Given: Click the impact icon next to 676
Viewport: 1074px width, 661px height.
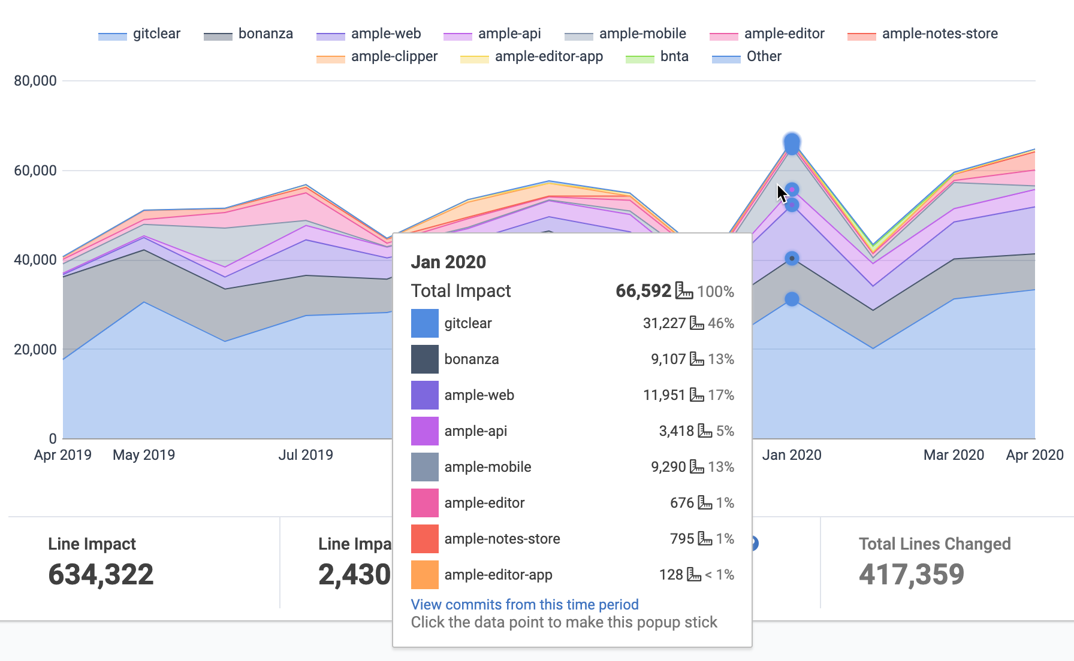Looking at the screenshot, I should (x=705, y=503).
